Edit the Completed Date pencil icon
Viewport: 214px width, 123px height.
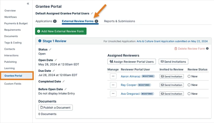[63, 81]
